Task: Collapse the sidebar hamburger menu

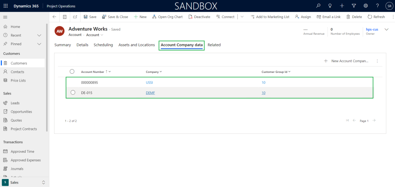Action: [x=5, y=17]
